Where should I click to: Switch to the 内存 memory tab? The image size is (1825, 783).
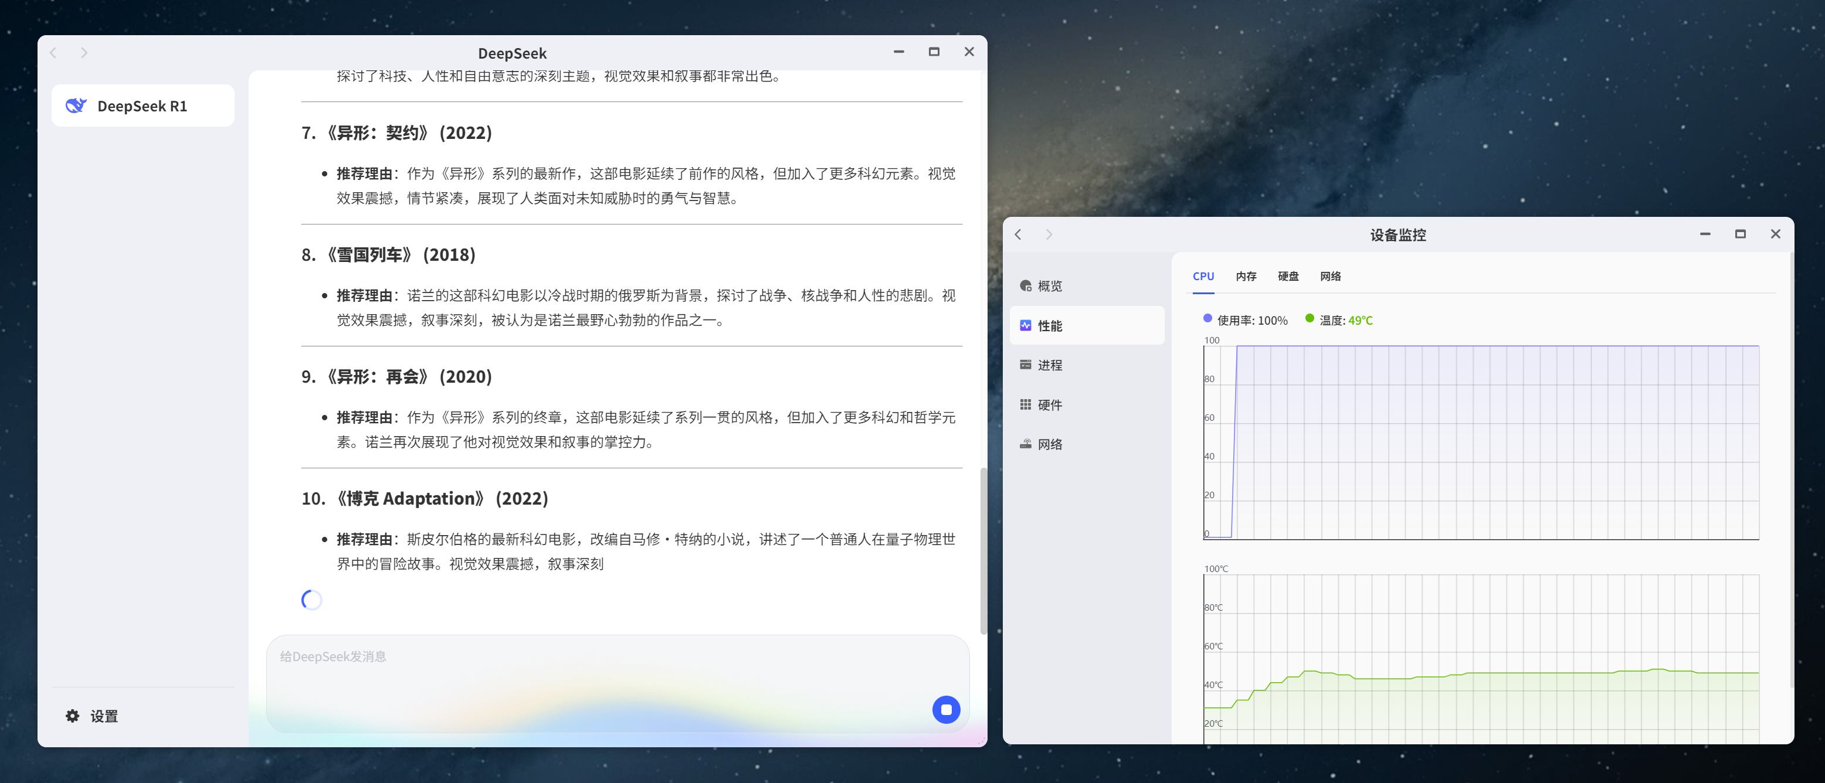1246,276
